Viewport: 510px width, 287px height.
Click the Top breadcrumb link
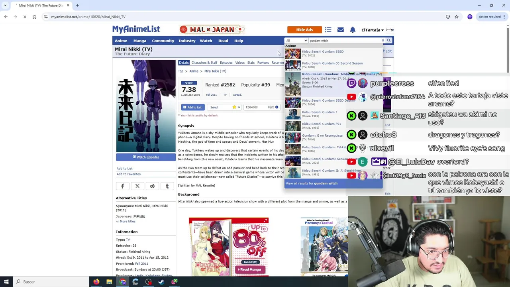(180, 71)
